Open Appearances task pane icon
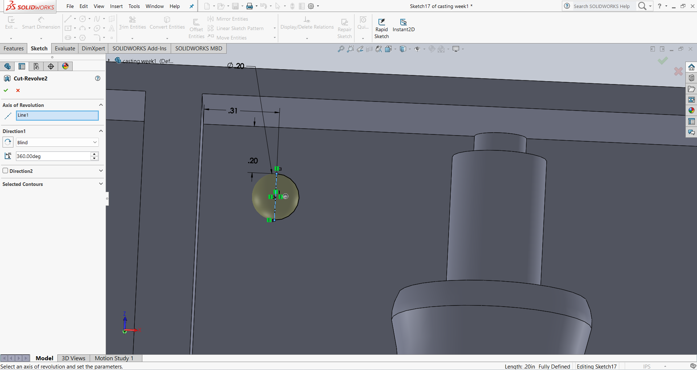The width and height of the screenshot is (697, 370). click(692, 111)
